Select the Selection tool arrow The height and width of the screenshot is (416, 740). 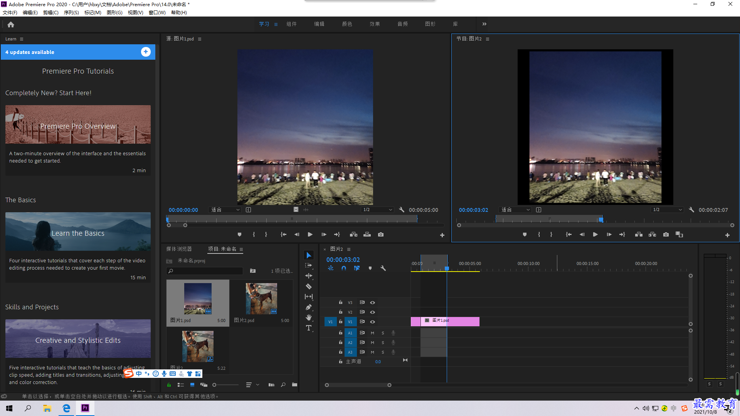click(x=309, y=255)
